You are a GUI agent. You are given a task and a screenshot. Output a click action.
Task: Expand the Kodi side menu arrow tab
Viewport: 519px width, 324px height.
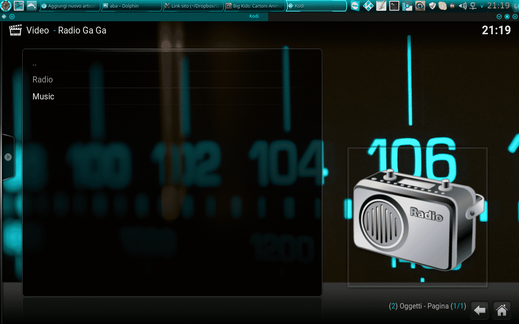pos(8,157)
